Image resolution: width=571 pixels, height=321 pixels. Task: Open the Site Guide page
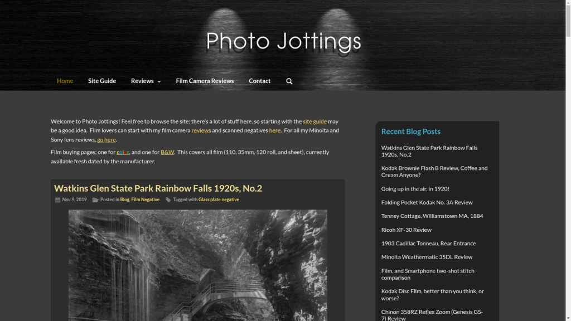tap(102, 81)
